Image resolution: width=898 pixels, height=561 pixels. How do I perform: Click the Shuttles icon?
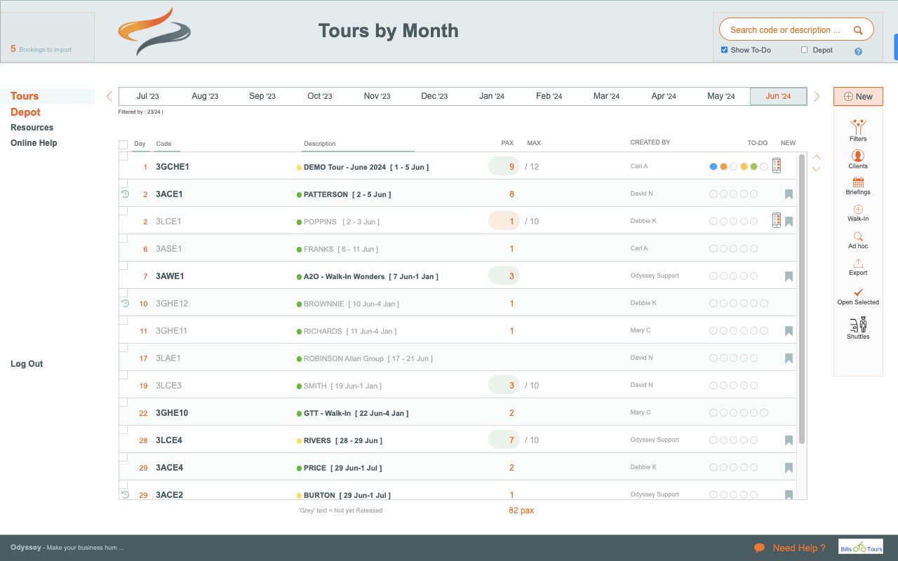point(857,325)
